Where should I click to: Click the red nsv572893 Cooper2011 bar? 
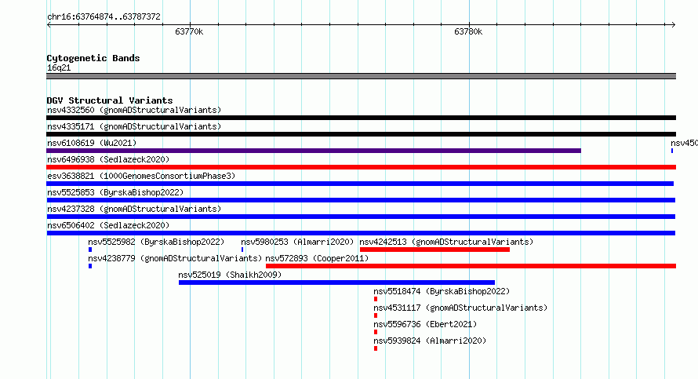coord(471,266)
